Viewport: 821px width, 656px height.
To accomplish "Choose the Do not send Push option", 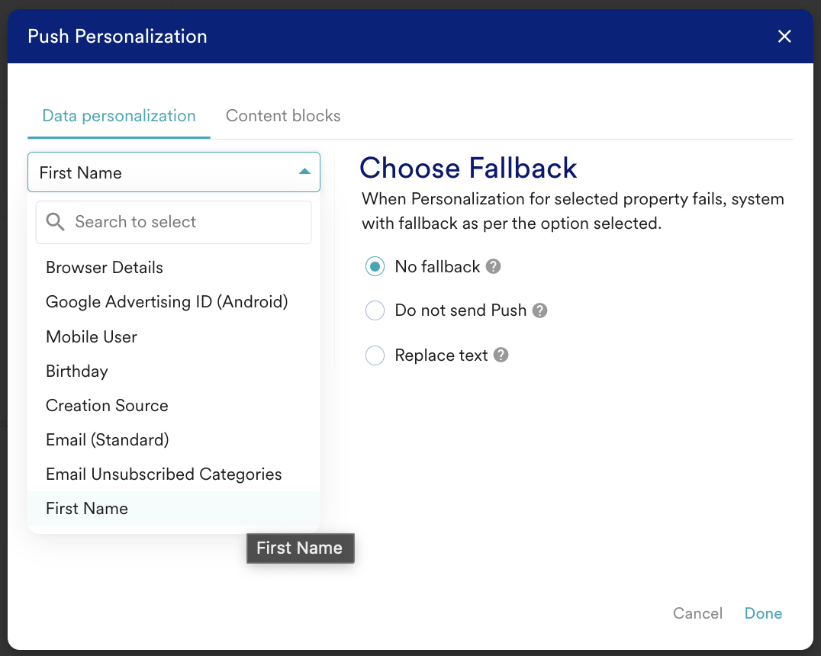I will point(375,310).
